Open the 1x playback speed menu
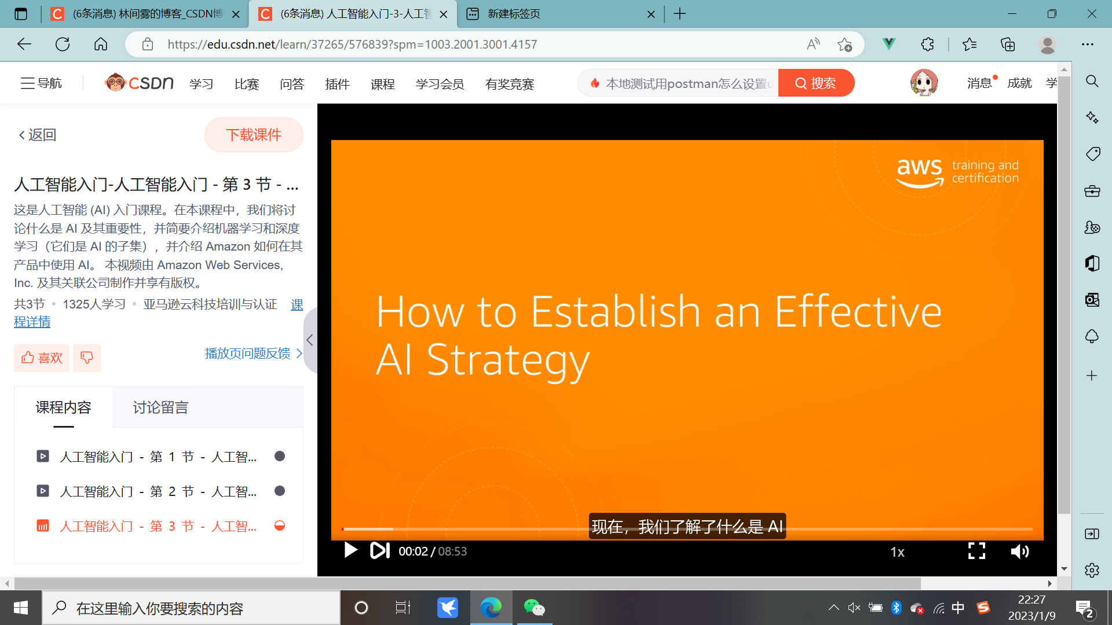1112x625 pixels. coord(897,552)
